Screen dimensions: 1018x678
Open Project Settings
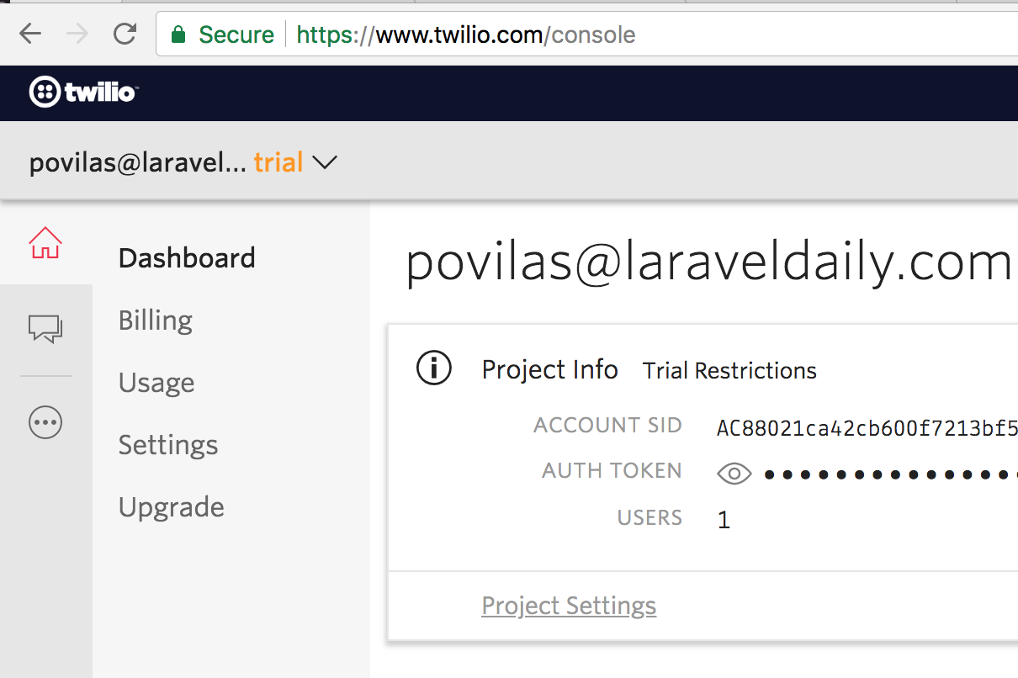(x=568, y=605)
